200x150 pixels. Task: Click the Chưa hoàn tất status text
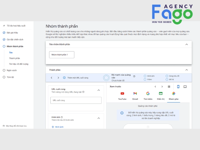coord(118,80)
